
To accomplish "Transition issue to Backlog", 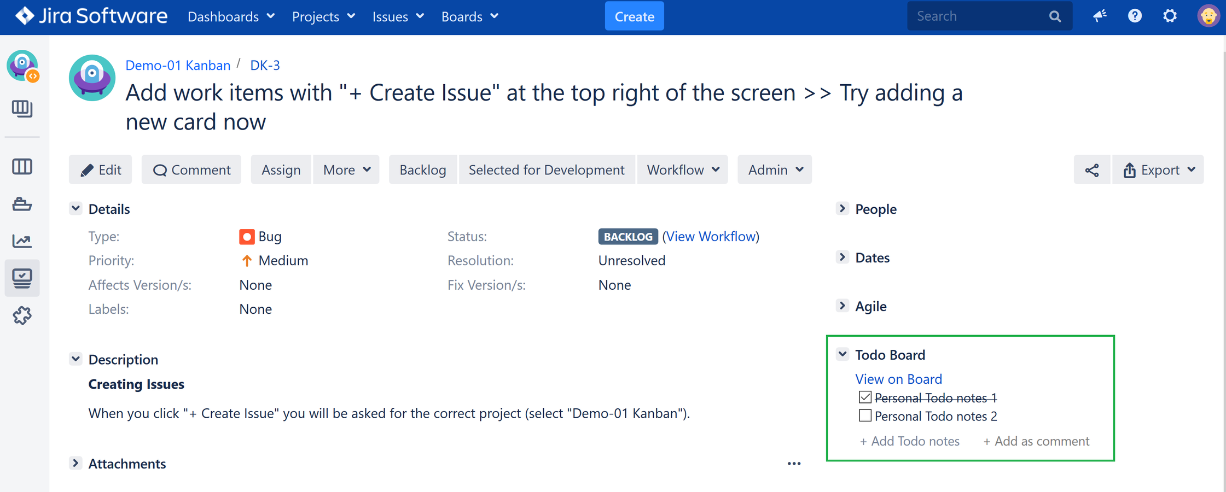I will click(422, 170).
